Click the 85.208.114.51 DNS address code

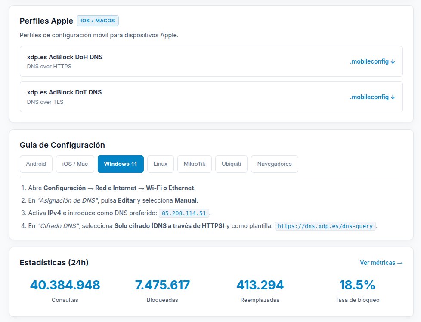click(x=184, y=213)
